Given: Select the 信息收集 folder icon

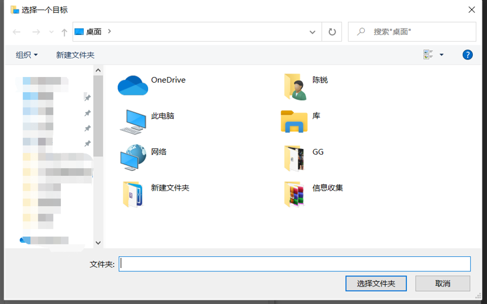Looking at the screenshot, I should [294, 194].
